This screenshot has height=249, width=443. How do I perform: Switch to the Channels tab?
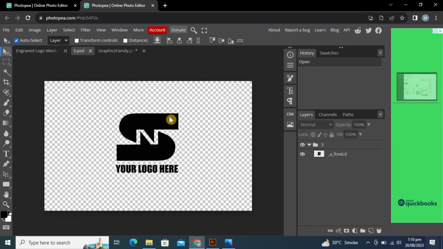coord(327,114)
